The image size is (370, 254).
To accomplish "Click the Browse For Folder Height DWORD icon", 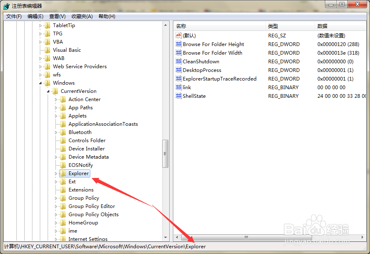I will click(x=178, y=44).
